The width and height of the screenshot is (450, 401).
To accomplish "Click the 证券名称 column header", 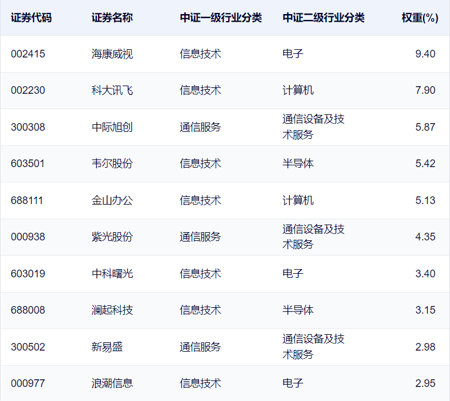I will coord(112,18).
